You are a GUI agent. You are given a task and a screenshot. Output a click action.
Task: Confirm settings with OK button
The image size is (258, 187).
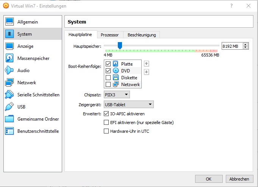(209, 179)
